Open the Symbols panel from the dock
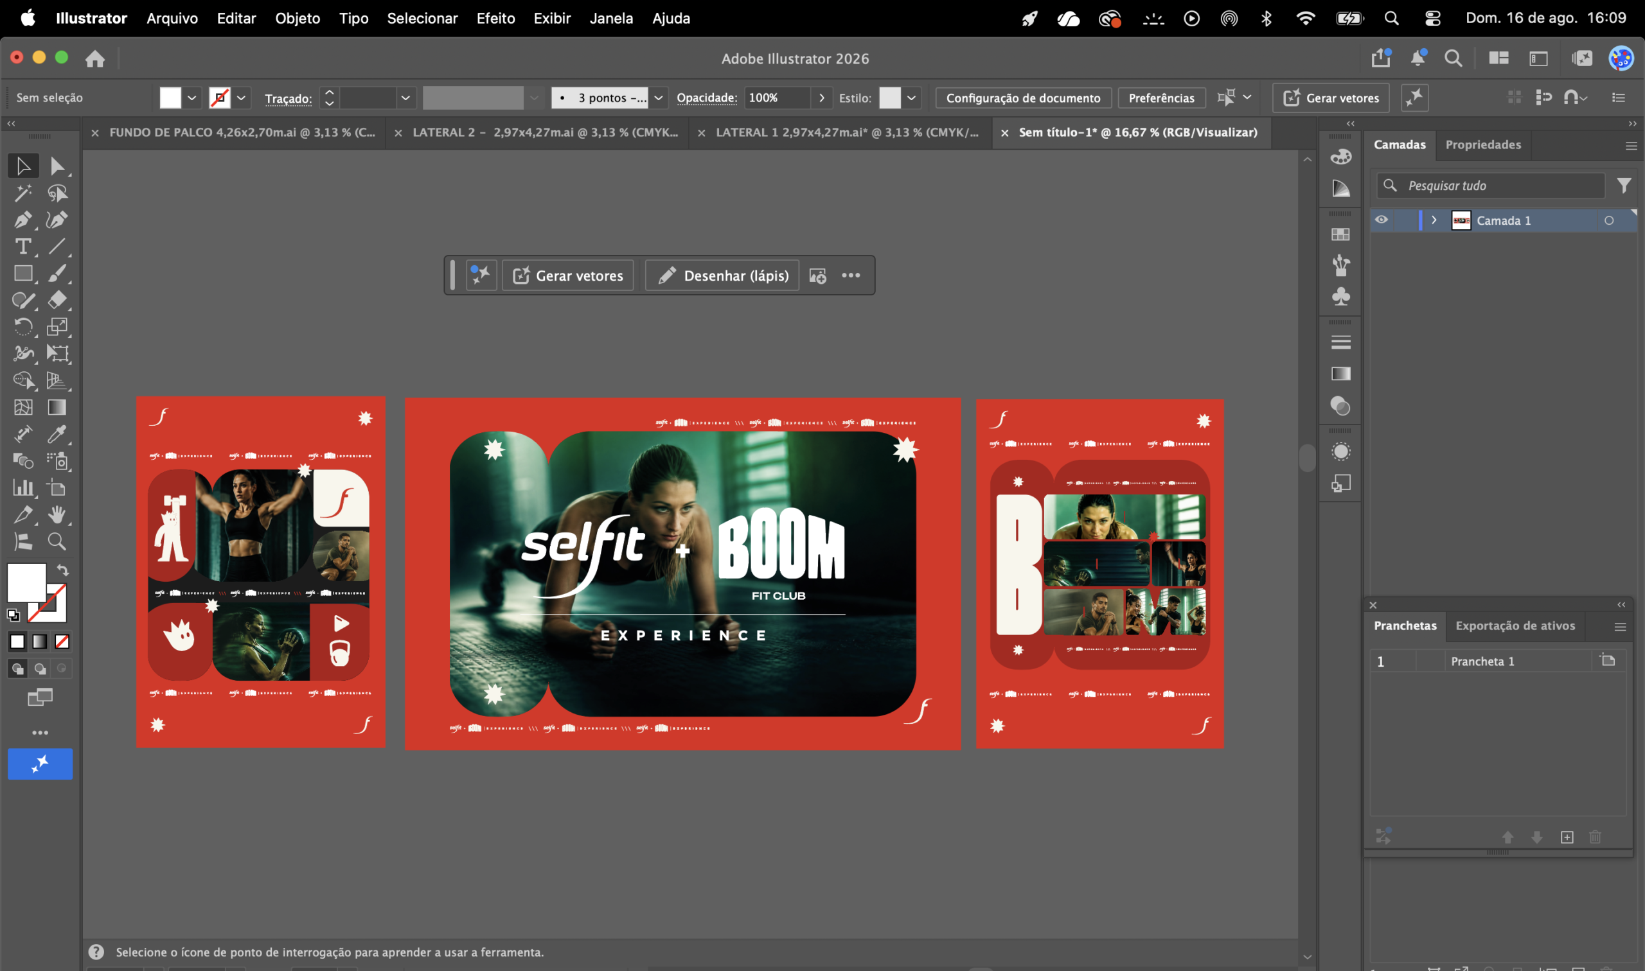Viewport: 1645px width, 971px height. pos(1340,297)
